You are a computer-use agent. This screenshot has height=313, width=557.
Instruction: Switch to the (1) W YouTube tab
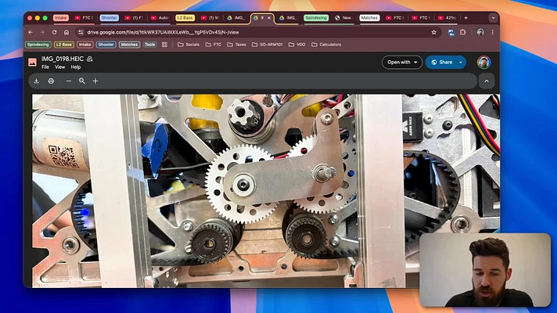210,18
